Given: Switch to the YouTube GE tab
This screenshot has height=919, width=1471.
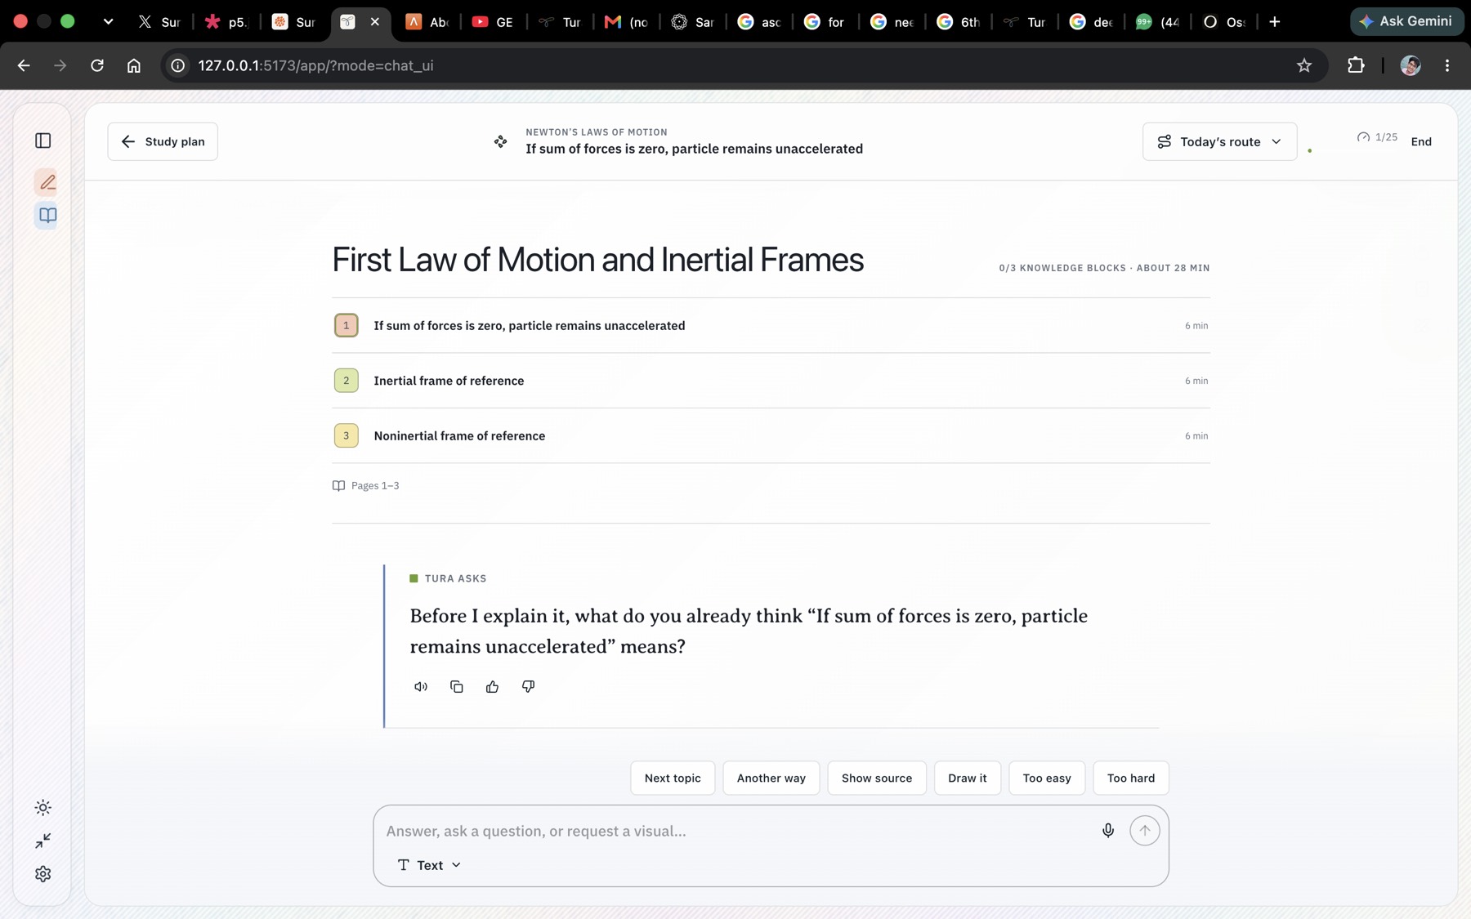Looking at the screenshot, I should coord(493,22).
